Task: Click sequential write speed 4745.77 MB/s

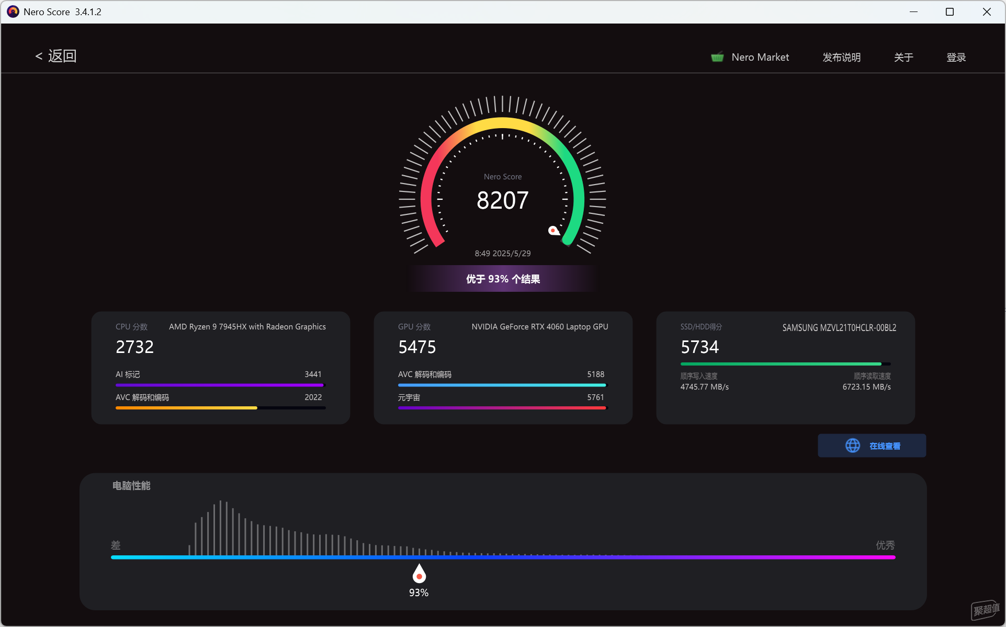Action: click(x=704, y=387)
